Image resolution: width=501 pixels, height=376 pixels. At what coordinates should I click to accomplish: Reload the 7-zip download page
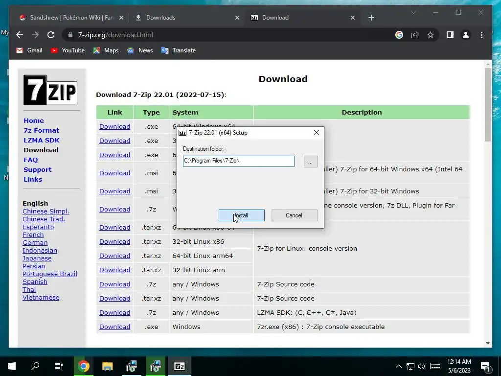pyautogui.click(x=51, y=35)
